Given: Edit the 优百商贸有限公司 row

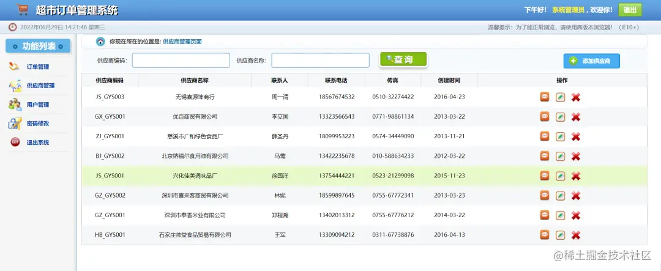Looking at the screenshot, I should (x=560, y=117).
